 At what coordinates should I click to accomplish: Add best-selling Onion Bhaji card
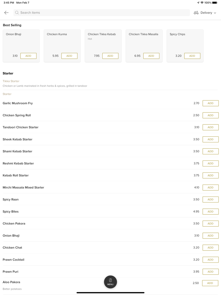click(28, 56)
